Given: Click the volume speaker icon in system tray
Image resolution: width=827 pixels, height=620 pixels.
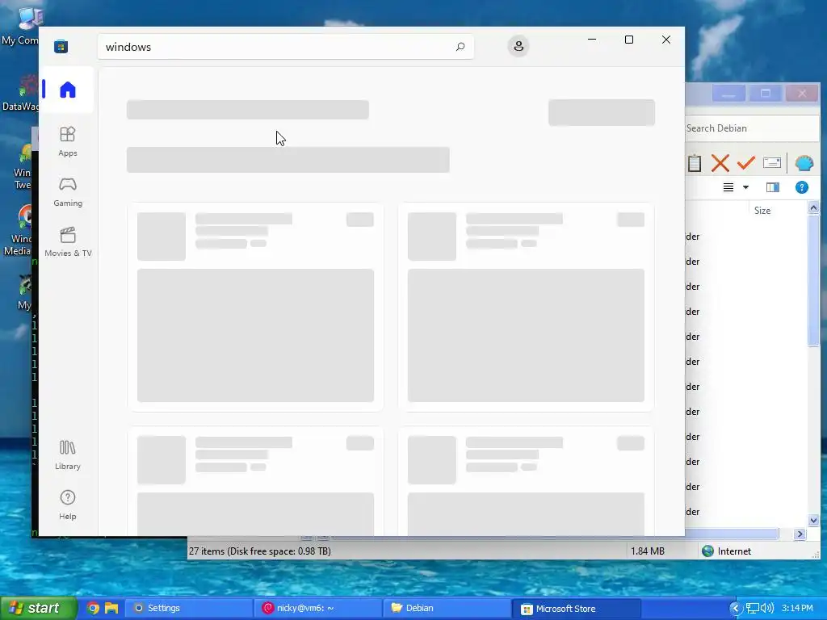Looking at the screenshot, I should point(767,608).
